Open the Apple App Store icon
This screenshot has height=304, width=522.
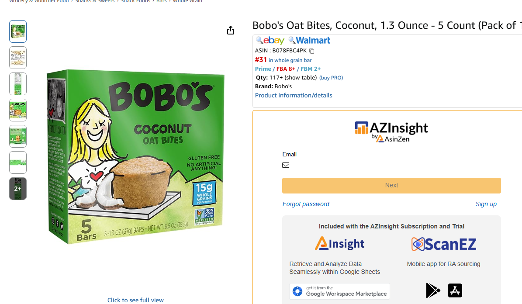(x=455, y=290)
